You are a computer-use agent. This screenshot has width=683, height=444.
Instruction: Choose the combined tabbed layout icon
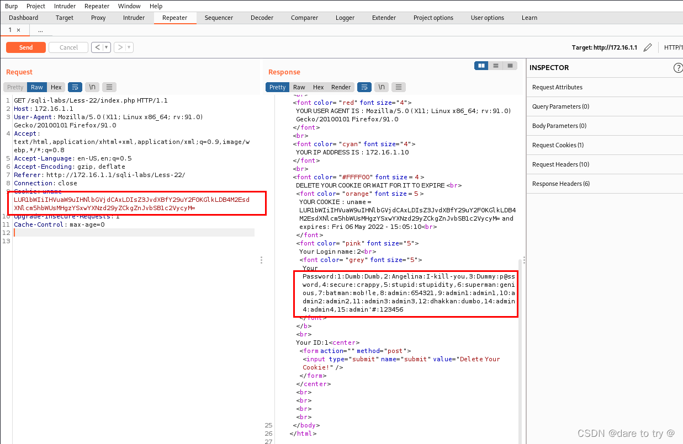[510, 66]
